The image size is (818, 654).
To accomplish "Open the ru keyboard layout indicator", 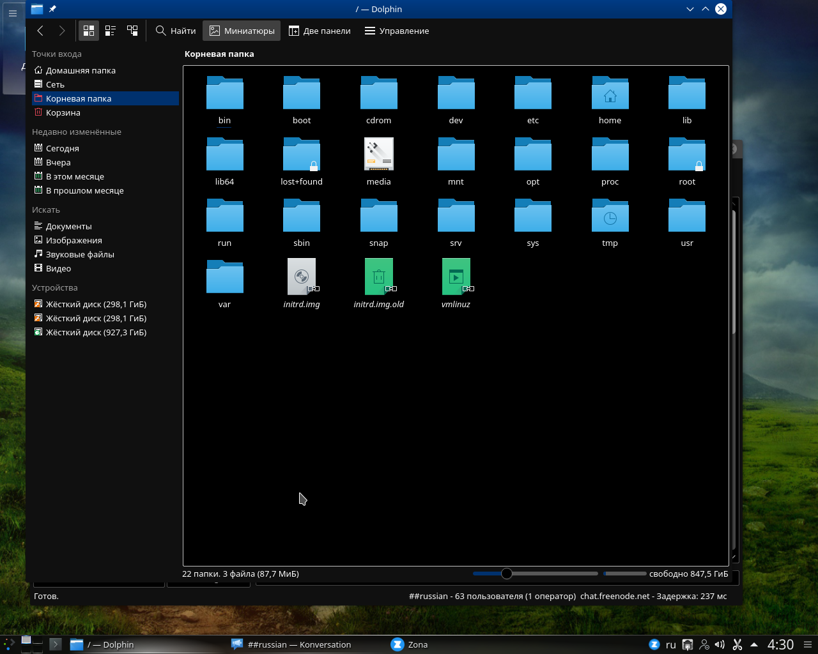I will [x=671, y=644].
